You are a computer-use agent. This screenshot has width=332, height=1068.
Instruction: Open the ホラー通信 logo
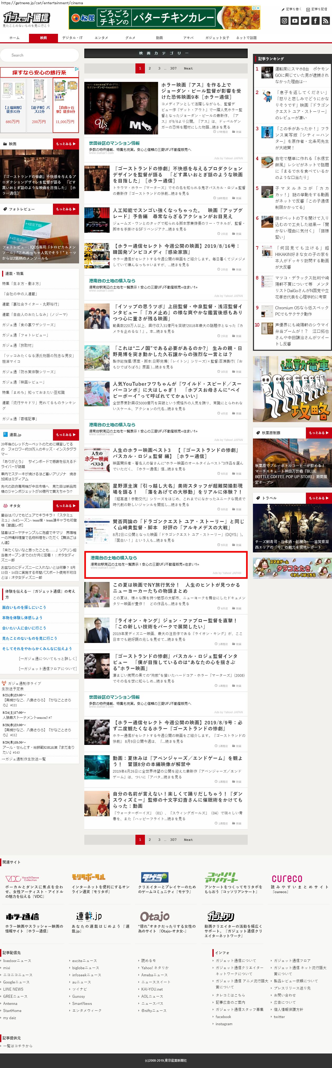pyautogui.click(x=22, y=917)
